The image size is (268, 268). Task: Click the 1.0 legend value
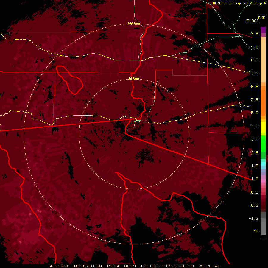tap(255, 179)
